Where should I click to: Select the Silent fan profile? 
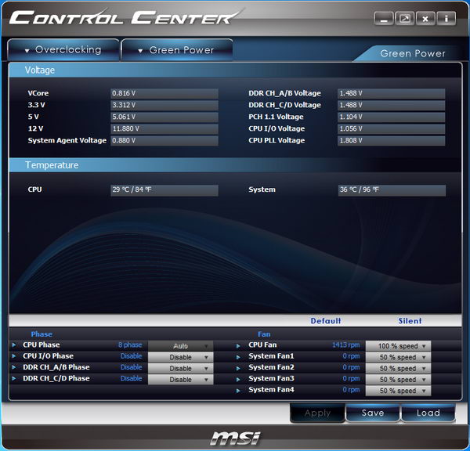pyautogui.click(x=410, y=321)
